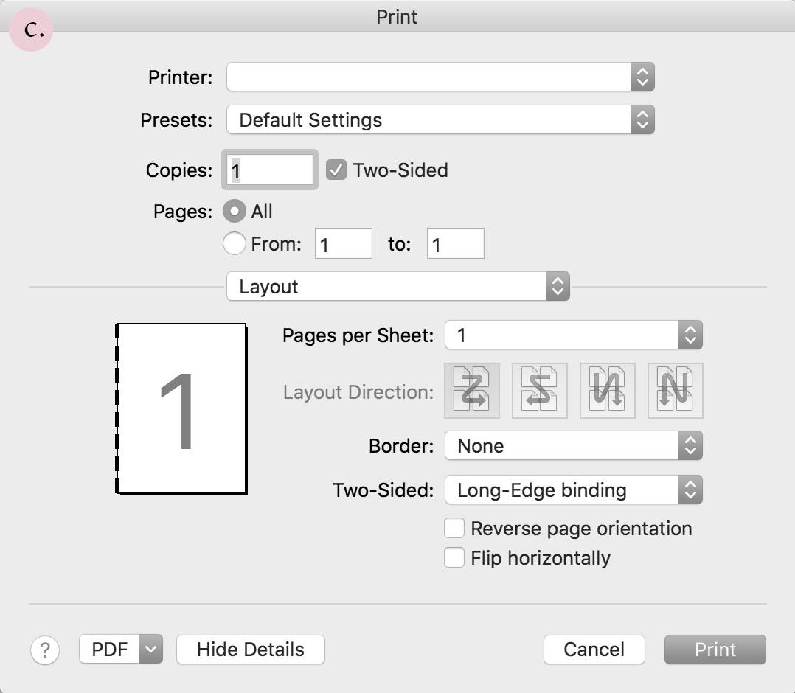Click the Print button
Image resolution: width=795 pixels, height=693 pixels.
pyautogui.click(x=715, y=650)
